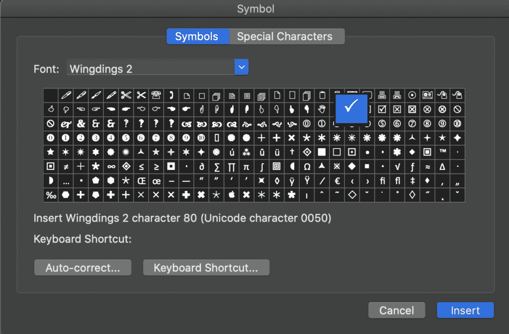The image size is (509, 334).
Task: Switch to the Symbols tab
Action: pyautogui.click(x=198, y=36)
